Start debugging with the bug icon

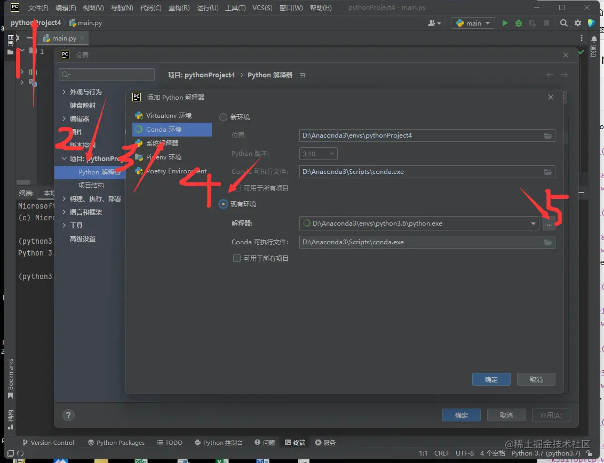(x=519, y=23)
